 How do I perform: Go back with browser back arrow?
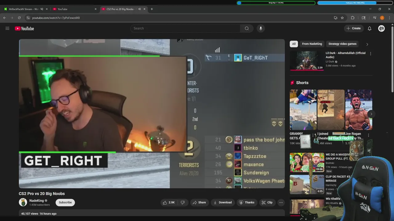click(x=4, y=18)
